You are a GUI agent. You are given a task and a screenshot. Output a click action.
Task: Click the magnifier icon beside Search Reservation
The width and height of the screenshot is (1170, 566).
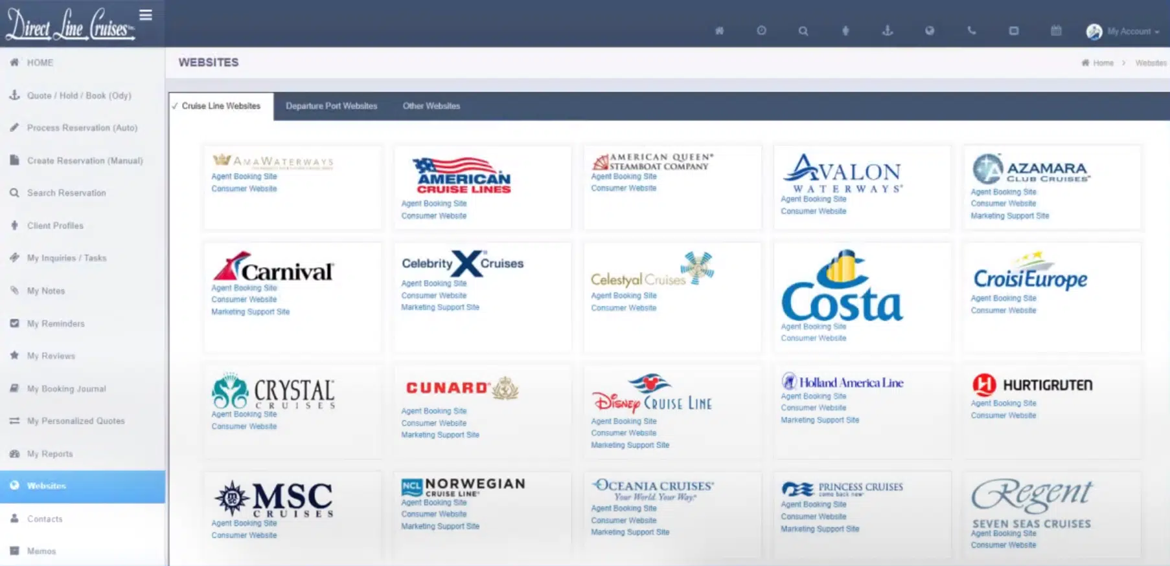click(14, 193)
